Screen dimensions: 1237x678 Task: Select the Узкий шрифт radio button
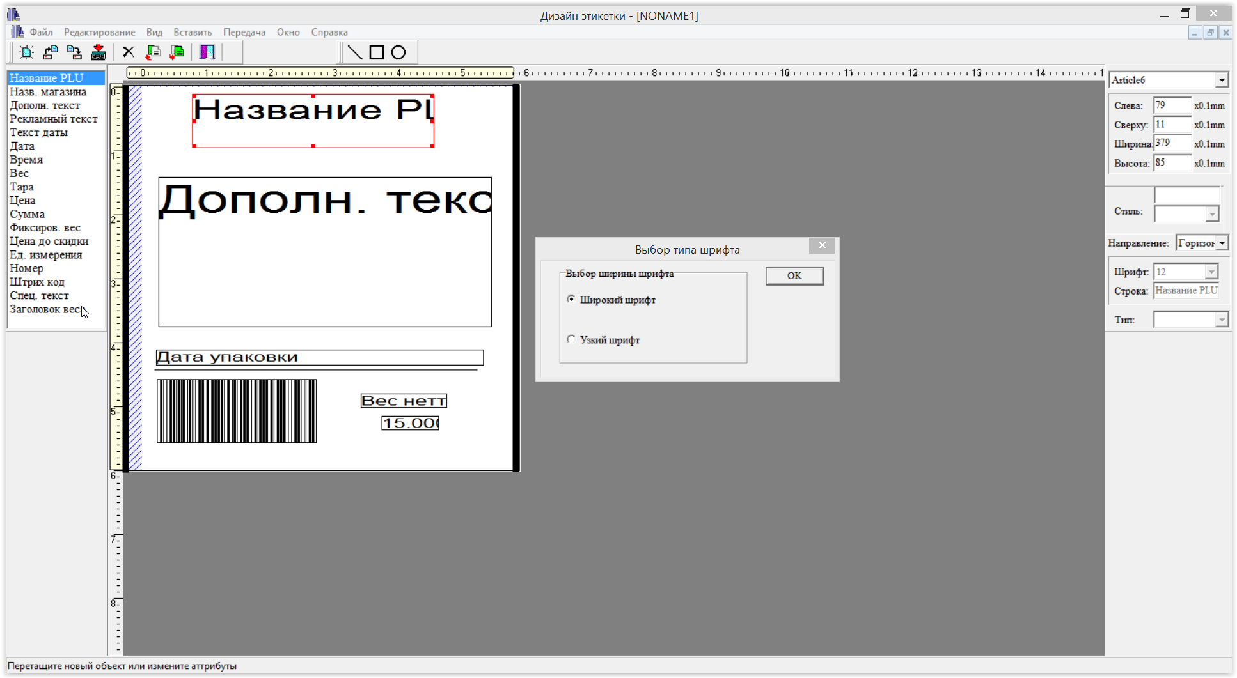(x=571, y=339)
